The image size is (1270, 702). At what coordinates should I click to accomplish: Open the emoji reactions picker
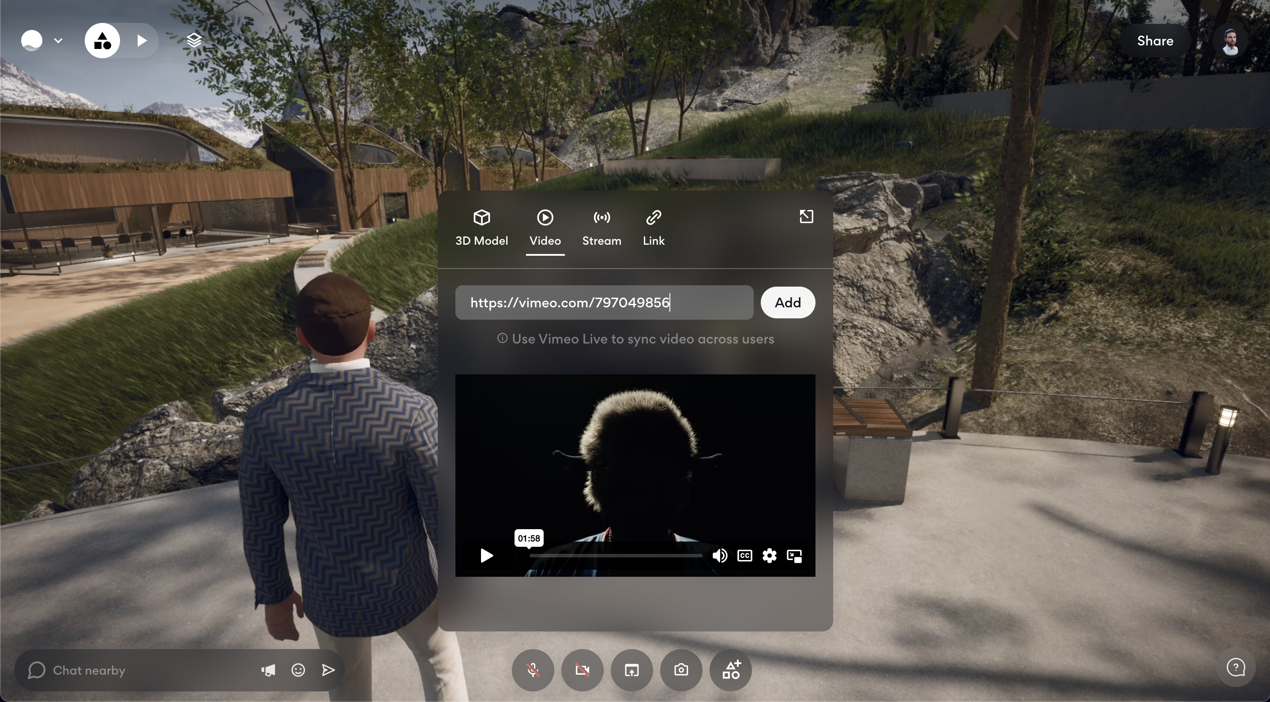298,670
